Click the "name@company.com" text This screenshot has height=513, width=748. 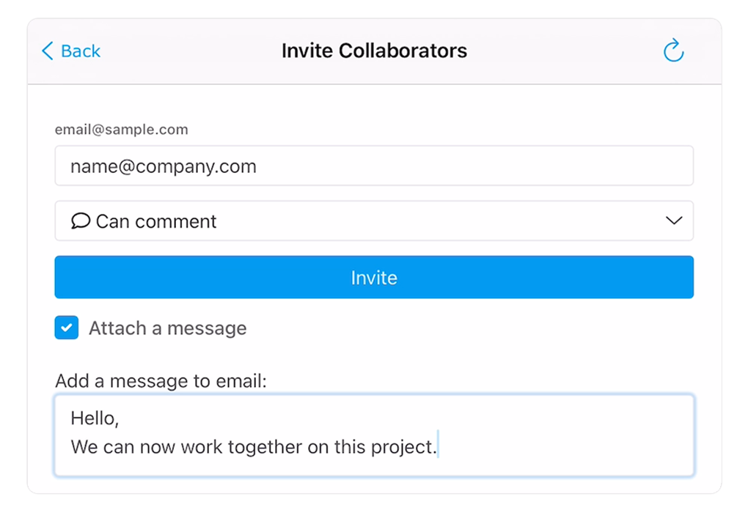click(x=164, y=166)
